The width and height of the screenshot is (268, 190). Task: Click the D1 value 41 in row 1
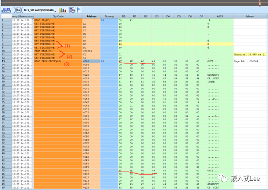(135, 20)
